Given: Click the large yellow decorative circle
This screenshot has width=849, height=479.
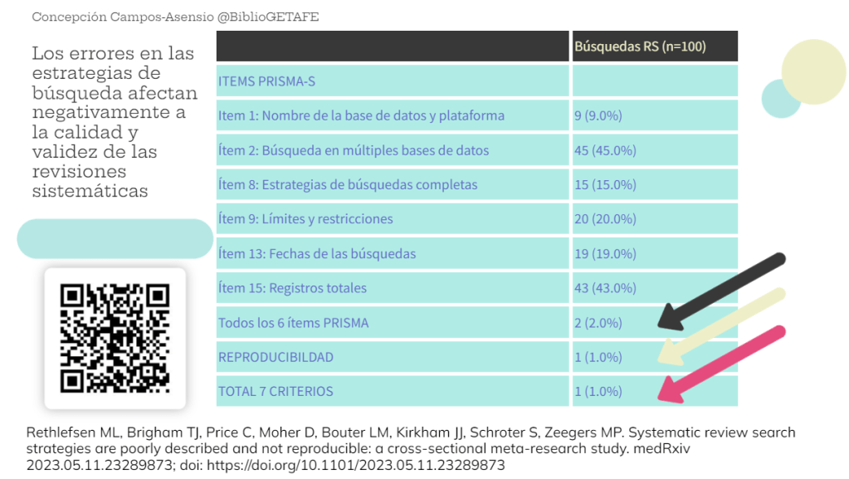Looking at the screenshot, I should 812,70.
